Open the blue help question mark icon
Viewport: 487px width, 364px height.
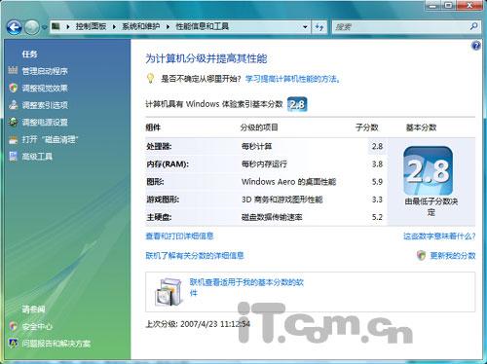pos(476,46)
